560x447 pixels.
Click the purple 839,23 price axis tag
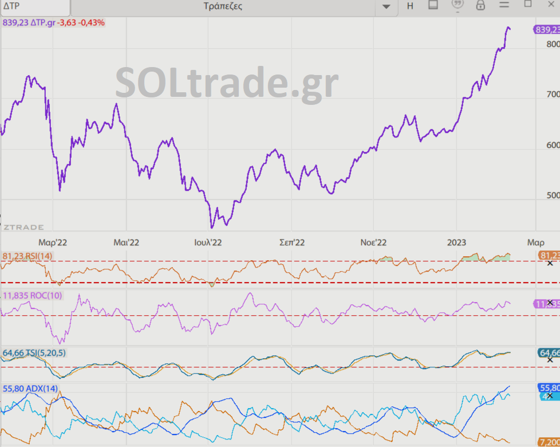[x=547, y=30]
